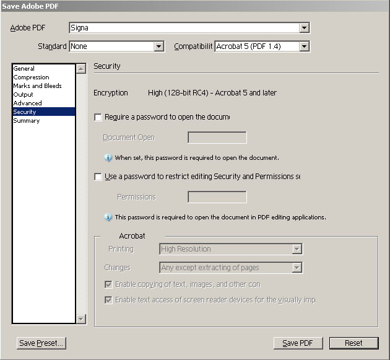Viewport: 390px width, 360px height.
Task: Open the Standard dropdown showing None
Action: [x=116, y=46]
